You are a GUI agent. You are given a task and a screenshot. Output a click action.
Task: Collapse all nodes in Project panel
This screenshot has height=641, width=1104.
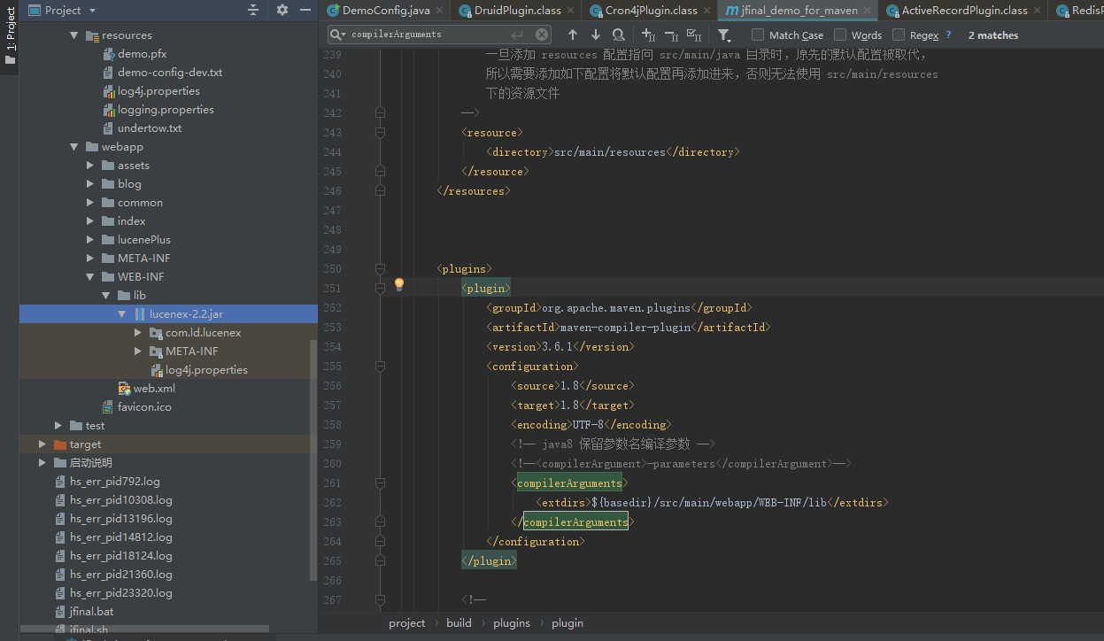click(253, 10)
